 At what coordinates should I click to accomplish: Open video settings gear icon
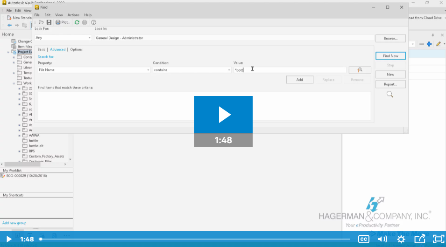pyautogui.click(x=401, y=240)
